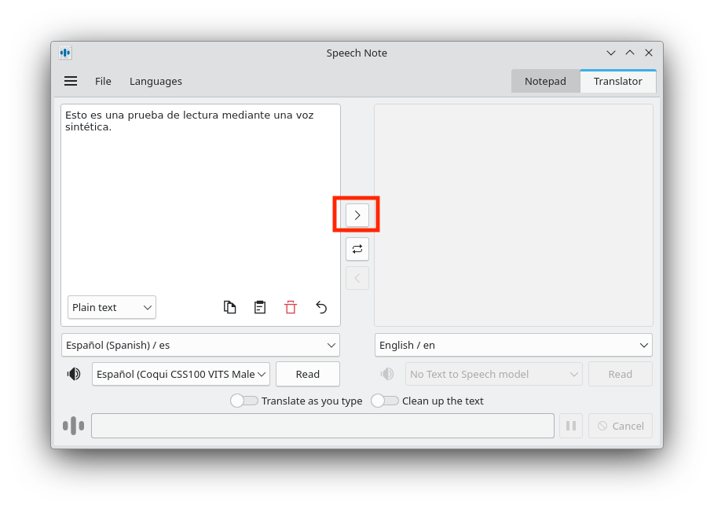The width and height of the screenshot is (714, 509).
Task: Toggle Clean up the text switch
Action: (x=385, y=401)
